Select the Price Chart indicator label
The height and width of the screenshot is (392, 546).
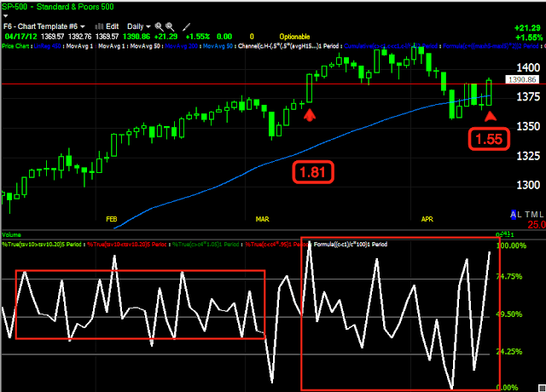pyautogui.click(x=15, y=46)
